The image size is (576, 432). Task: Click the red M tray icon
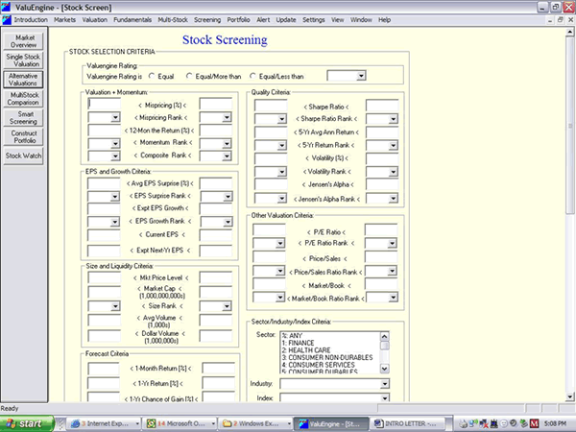pyautogui.click(x=534, y=423)
